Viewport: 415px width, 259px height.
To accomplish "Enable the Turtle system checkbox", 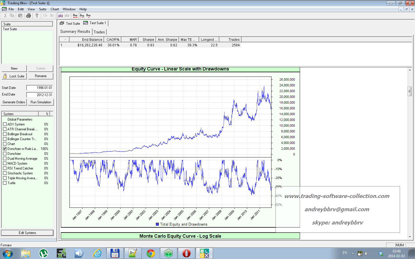I will point(5,183).
